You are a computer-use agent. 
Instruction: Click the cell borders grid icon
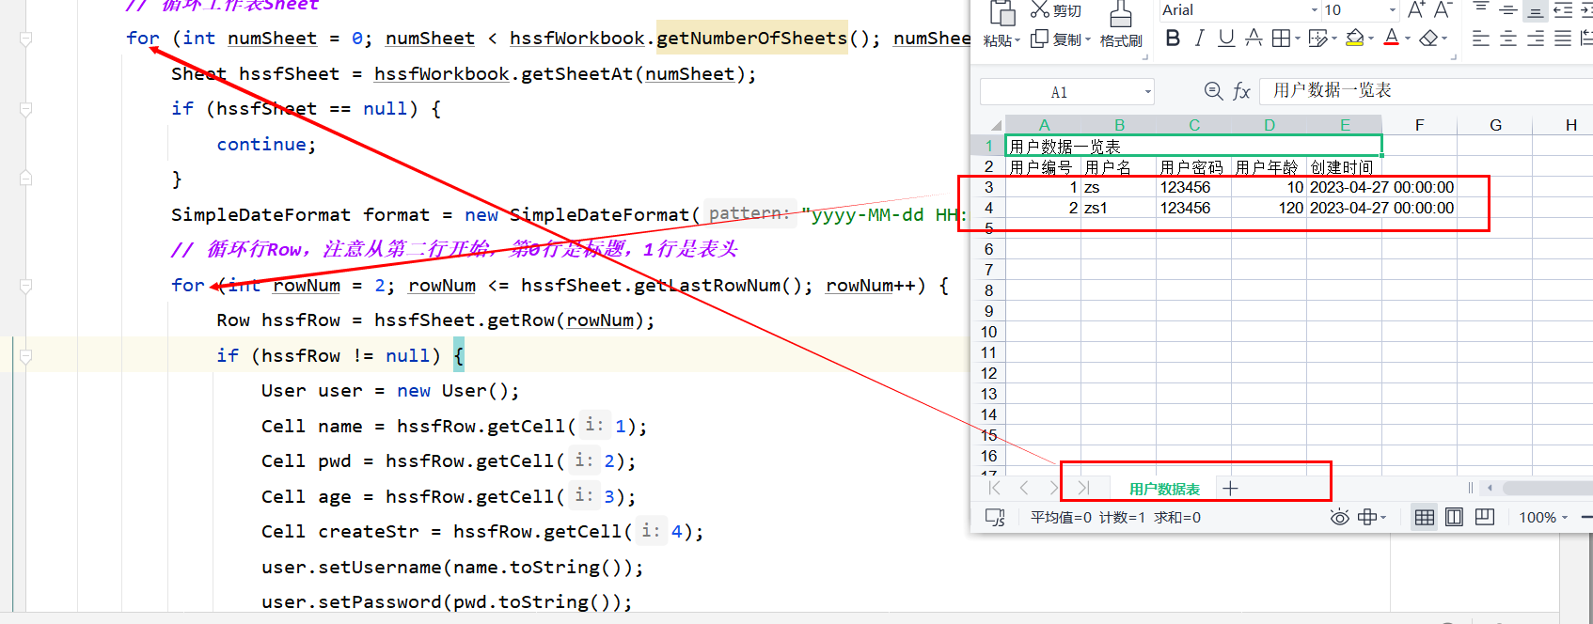click(x=1281, y=39)
